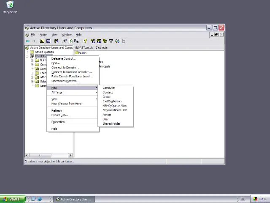
Task: Open Properties from the context menu
Action: tap(73, 122)
